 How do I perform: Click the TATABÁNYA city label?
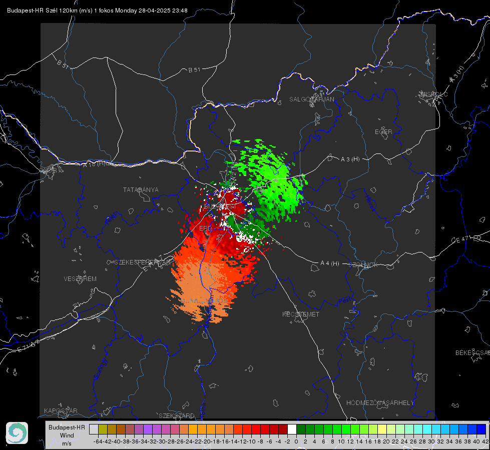coord(141,190)
